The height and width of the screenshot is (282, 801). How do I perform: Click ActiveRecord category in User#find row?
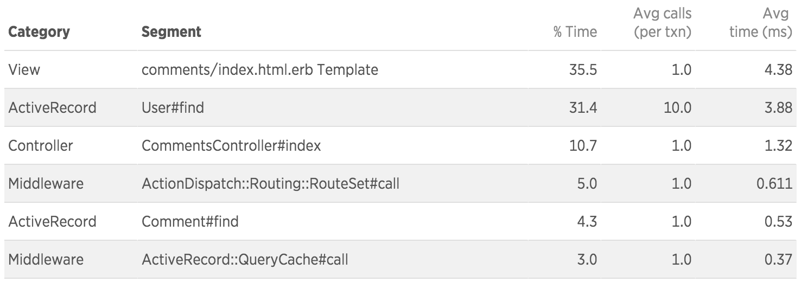pyautogui.click(x=52, y=108)
